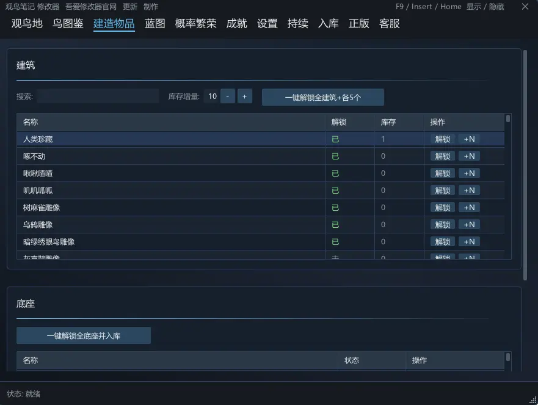Screen dimensions: 538x405
Task: Click +N for 啄不动 row
Action: pyautogui.click(x=469, y=156)
